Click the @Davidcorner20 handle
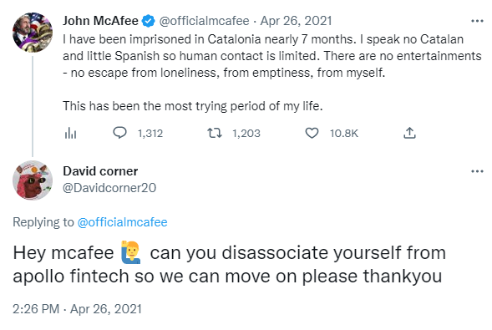This screenshot has width=492, height=330. coord(109,188)
